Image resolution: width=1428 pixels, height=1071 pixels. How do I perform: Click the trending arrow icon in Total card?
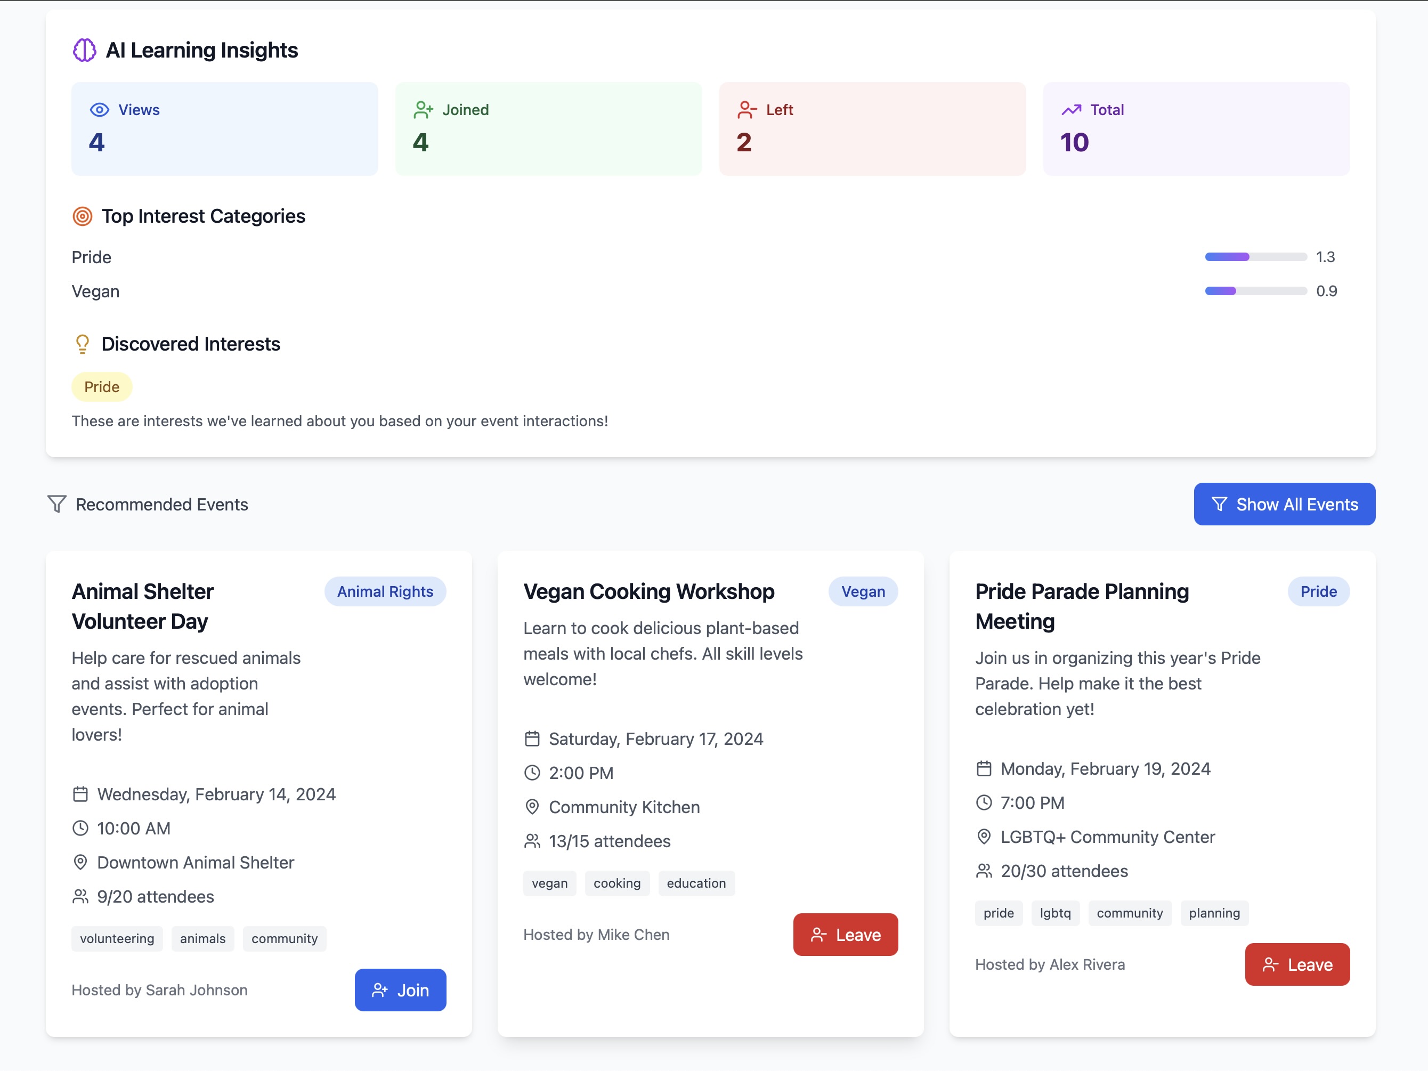coord(1071,110)
